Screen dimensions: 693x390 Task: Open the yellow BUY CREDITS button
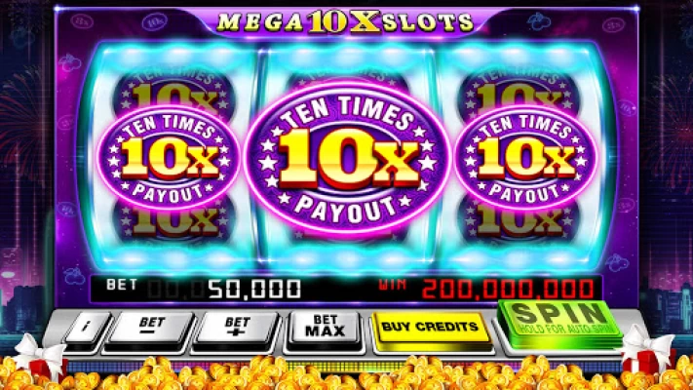(431, 328)
